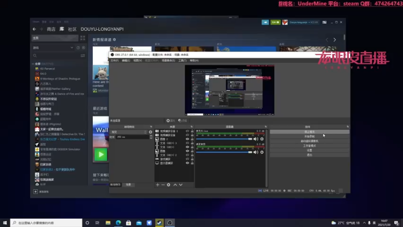The width and height of the screenshot is (403, 227).
Task: Toggle lock on 视频捕获设备 2 source
Action: [x=192, y=131]
